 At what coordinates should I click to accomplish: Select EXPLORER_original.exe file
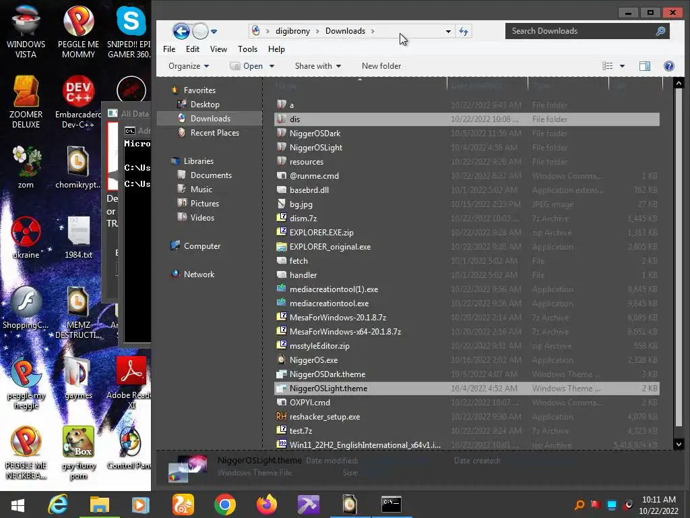click(x=466, y=247)
